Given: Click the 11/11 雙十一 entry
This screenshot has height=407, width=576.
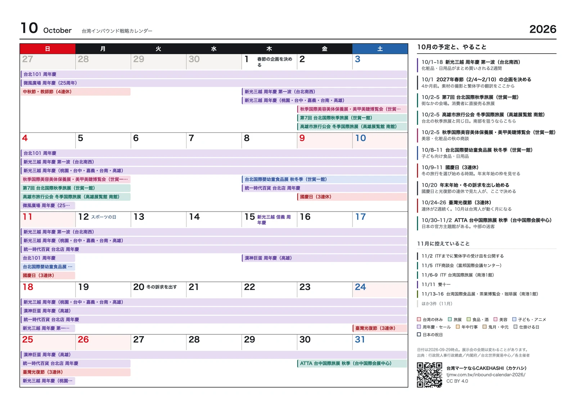Looking at the screenshot, I should (487, 285).
